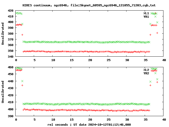
Task: Click the HIRES continuum plot title text
Action: 89,5
